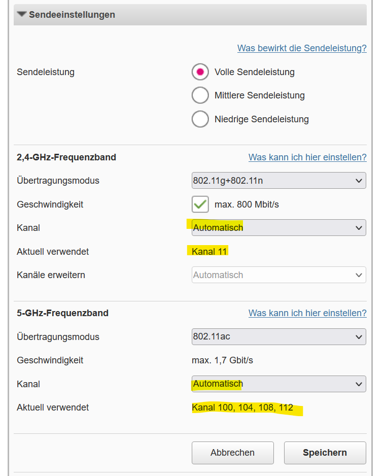The image size is (384, 476).
Task: Open 2,4-GHz Kanal dropdown
Action: pyautogui.click(x=278, y=228)
